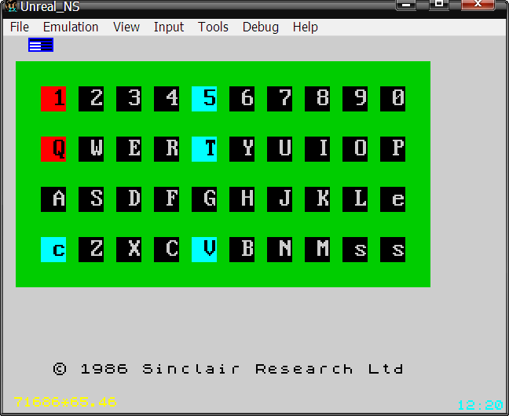
Task: Click the K key tile
Action: pyautogui.click(x=317, y=199)
